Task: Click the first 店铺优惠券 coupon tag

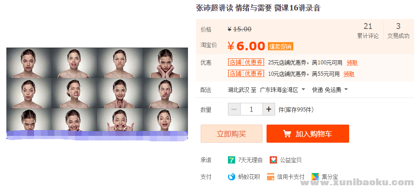Action: (x=246, y=63)
